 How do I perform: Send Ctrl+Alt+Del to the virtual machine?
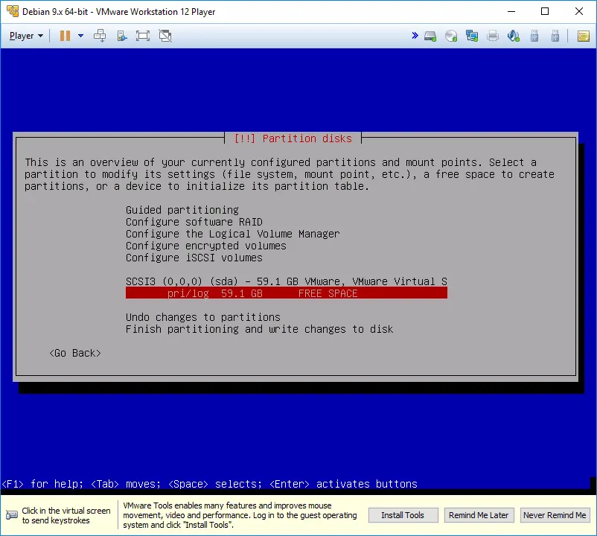(100, 36)
